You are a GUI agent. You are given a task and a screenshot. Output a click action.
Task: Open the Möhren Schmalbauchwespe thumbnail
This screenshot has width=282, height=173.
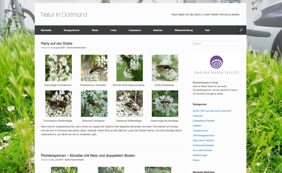pos(130,68)
